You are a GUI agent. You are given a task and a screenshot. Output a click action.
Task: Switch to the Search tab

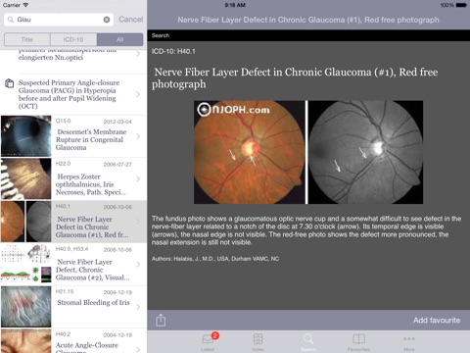pos(308,341)
